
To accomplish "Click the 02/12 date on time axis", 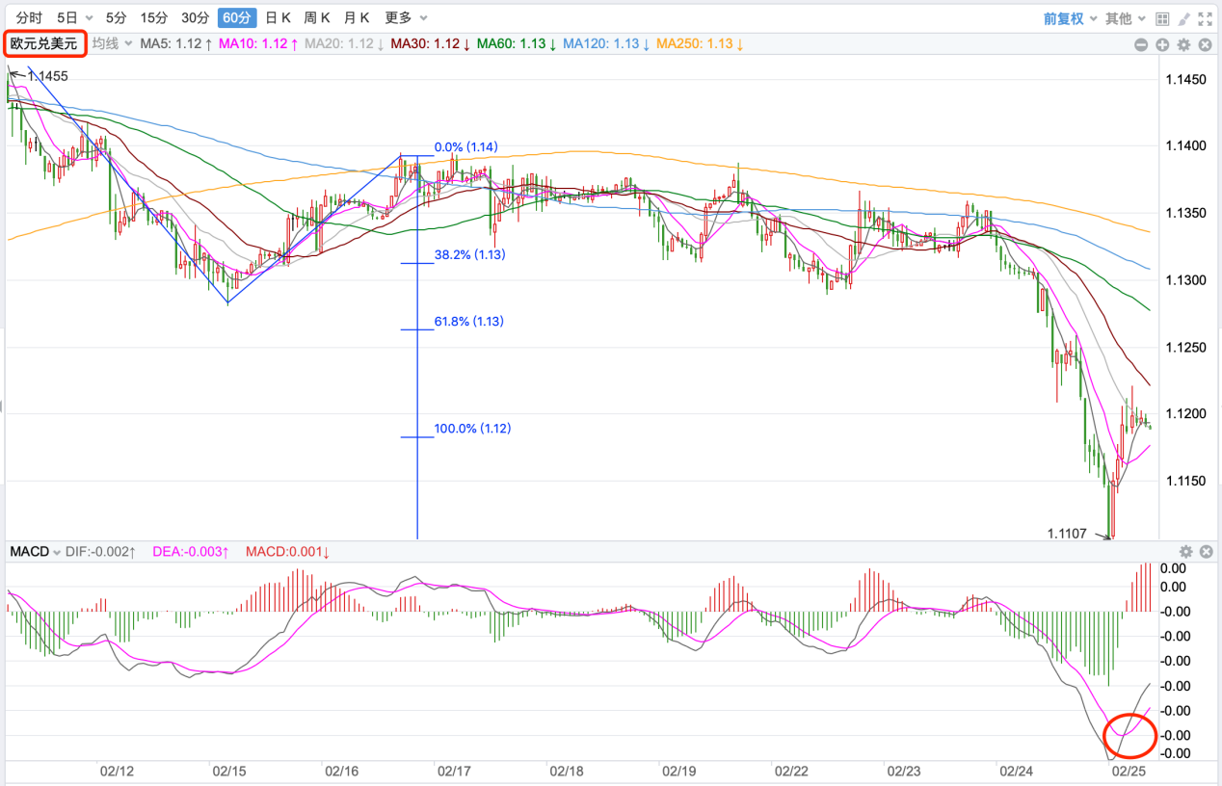I will pos(117,771).
